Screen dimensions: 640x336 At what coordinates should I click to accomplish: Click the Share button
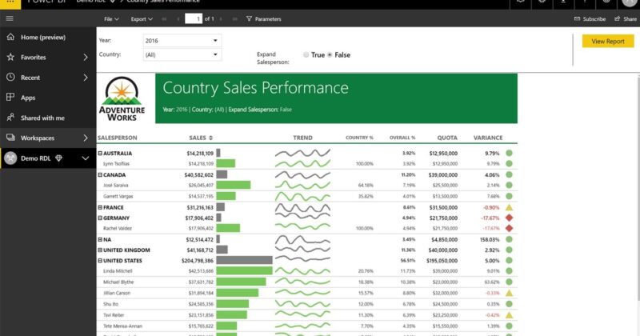point(626,18)
